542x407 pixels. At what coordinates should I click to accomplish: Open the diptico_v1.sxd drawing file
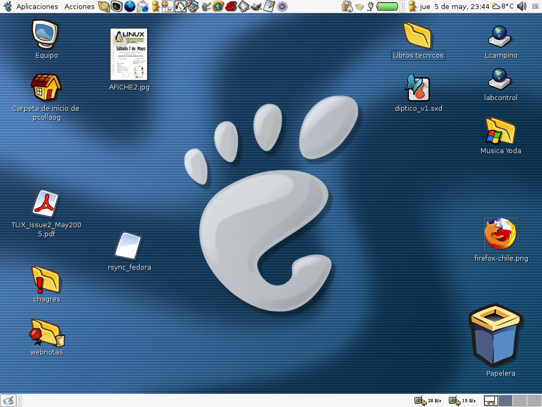click(x=418, y=88)
